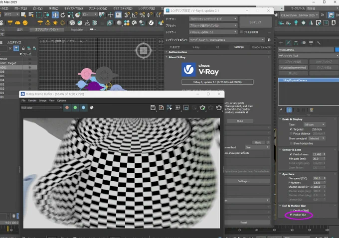
Task: Open the Show cone/grid dropdown
Action: coord(316,138)
